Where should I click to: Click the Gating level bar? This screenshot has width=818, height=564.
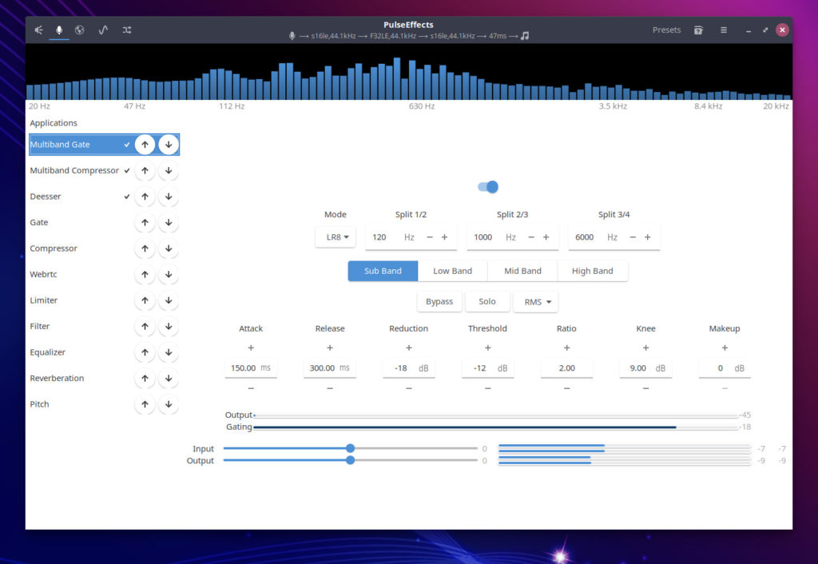click(x=495, y=427)
